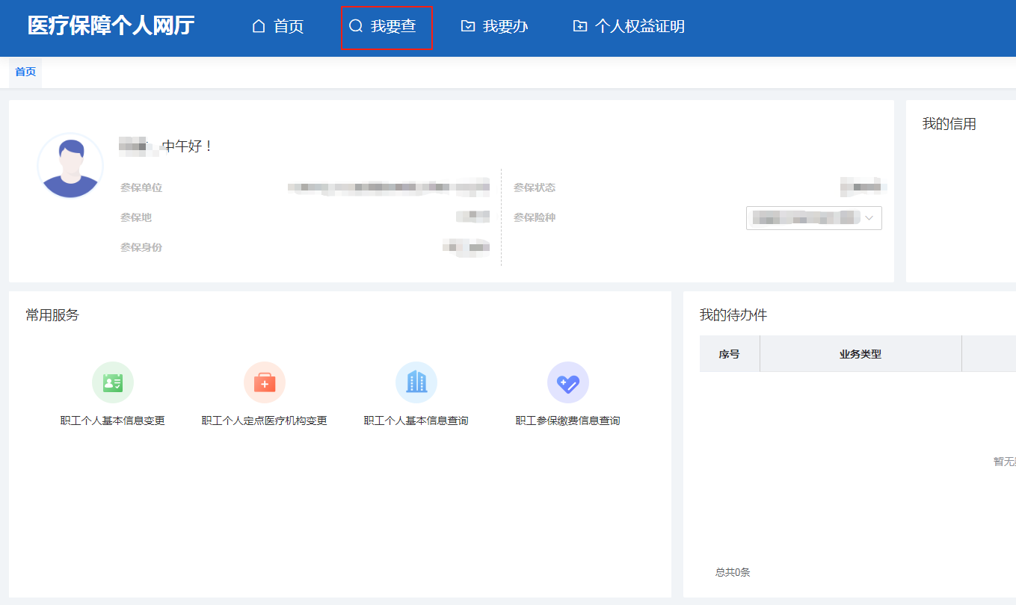Select the magnifier icon in 我要查

[x=355, y=25]
